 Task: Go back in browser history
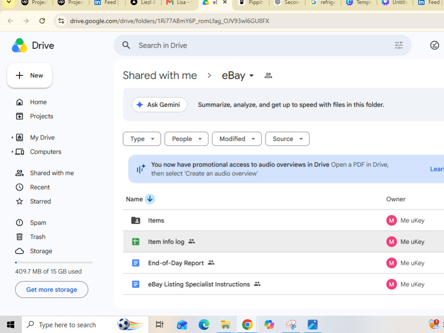[10, 21]
